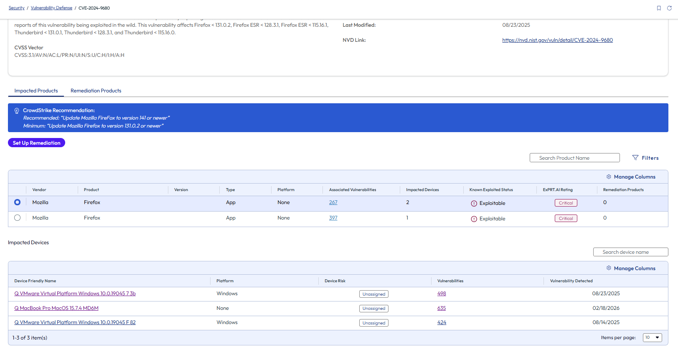Click the Type column header
The image size is (678, 350).
[x=230, y=190]
